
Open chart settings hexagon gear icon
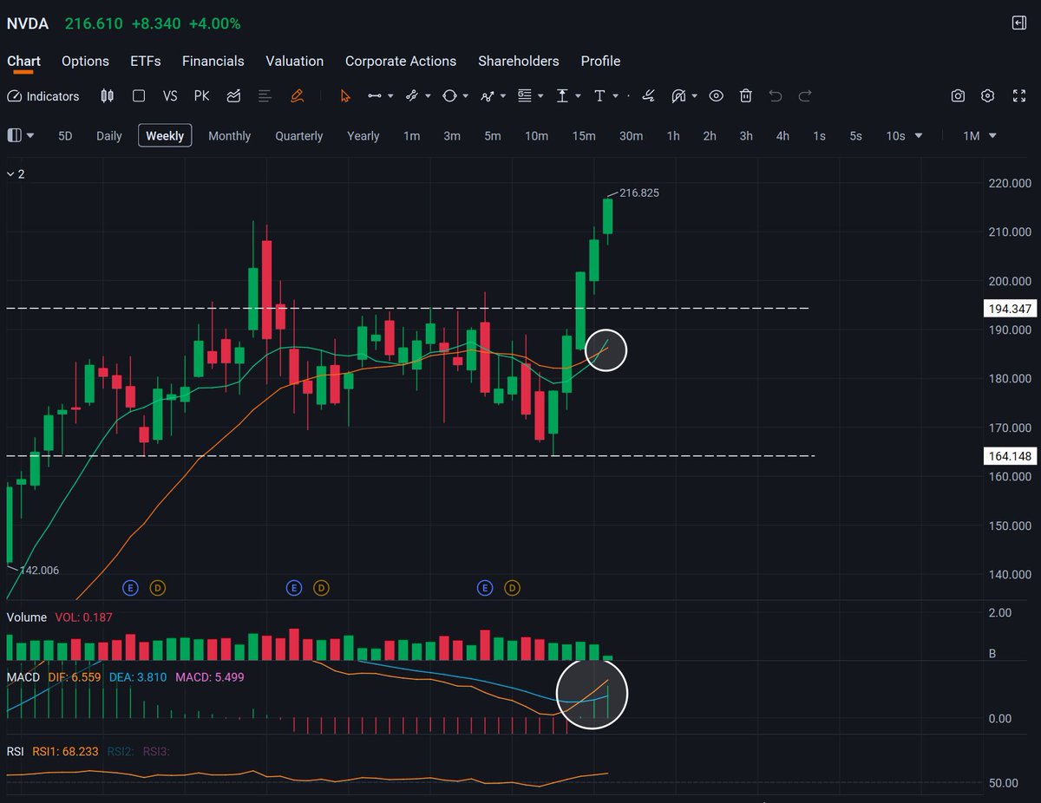pos(988,96)
